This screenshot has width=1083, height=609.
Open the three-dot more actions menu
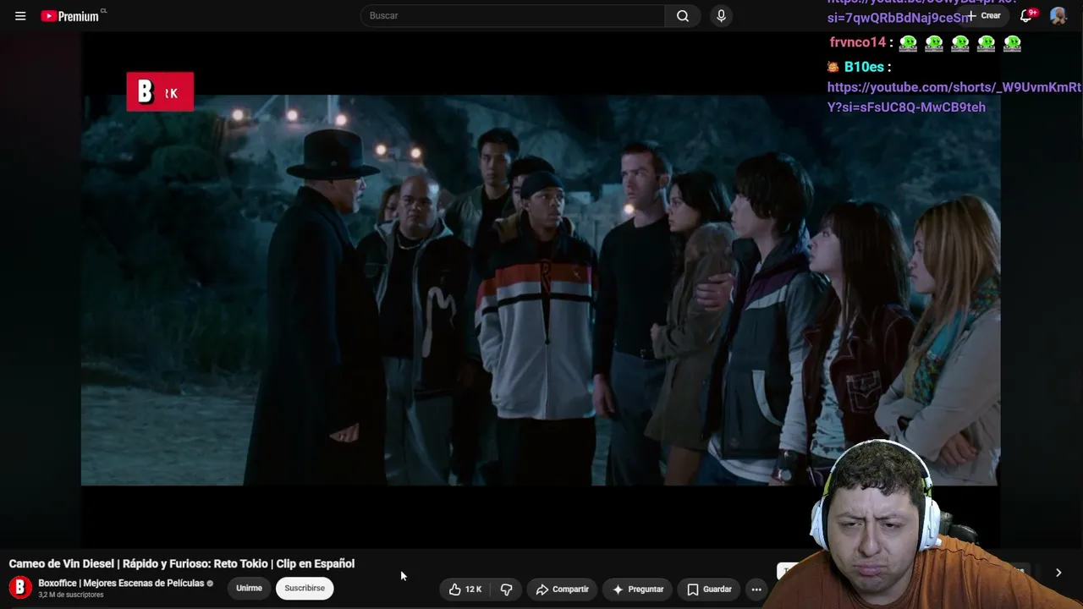(756, 589)
